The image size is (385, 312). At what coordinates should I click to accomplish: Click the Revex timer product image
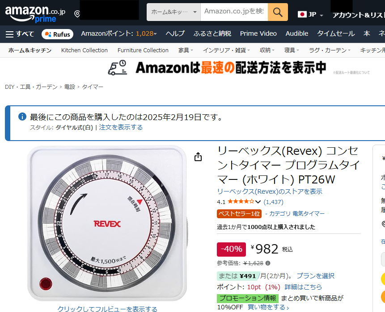(x=107, y=223)
